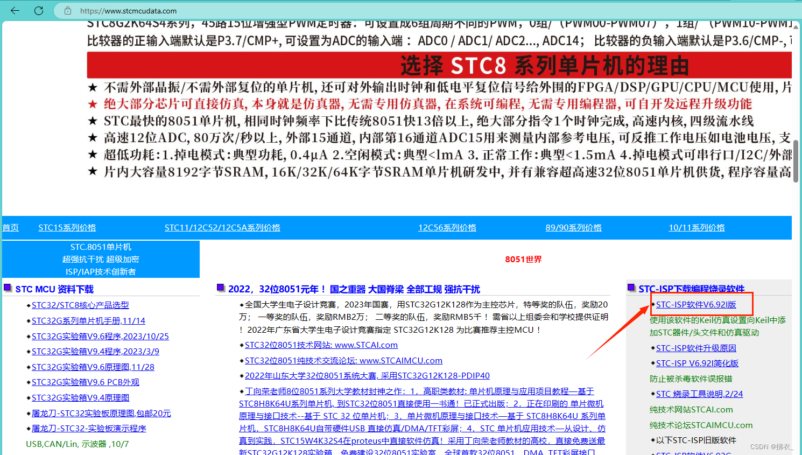Refresh the current page
The width and height of the screenshot is (802, 455).
(38, 10)
